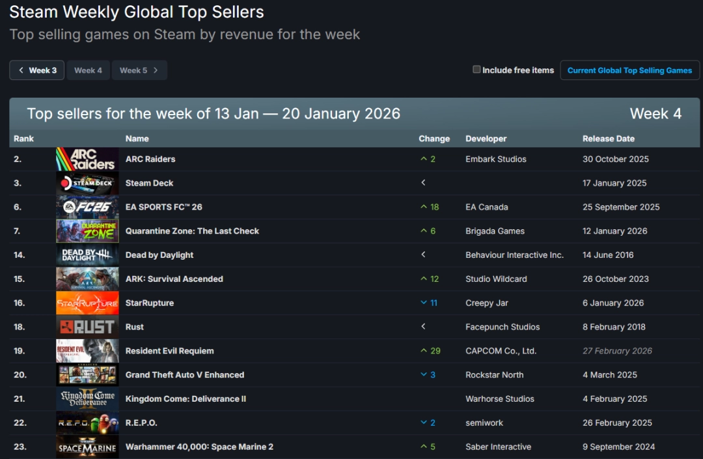
Task: Go to previous week with left chevron
Action: 21,70
